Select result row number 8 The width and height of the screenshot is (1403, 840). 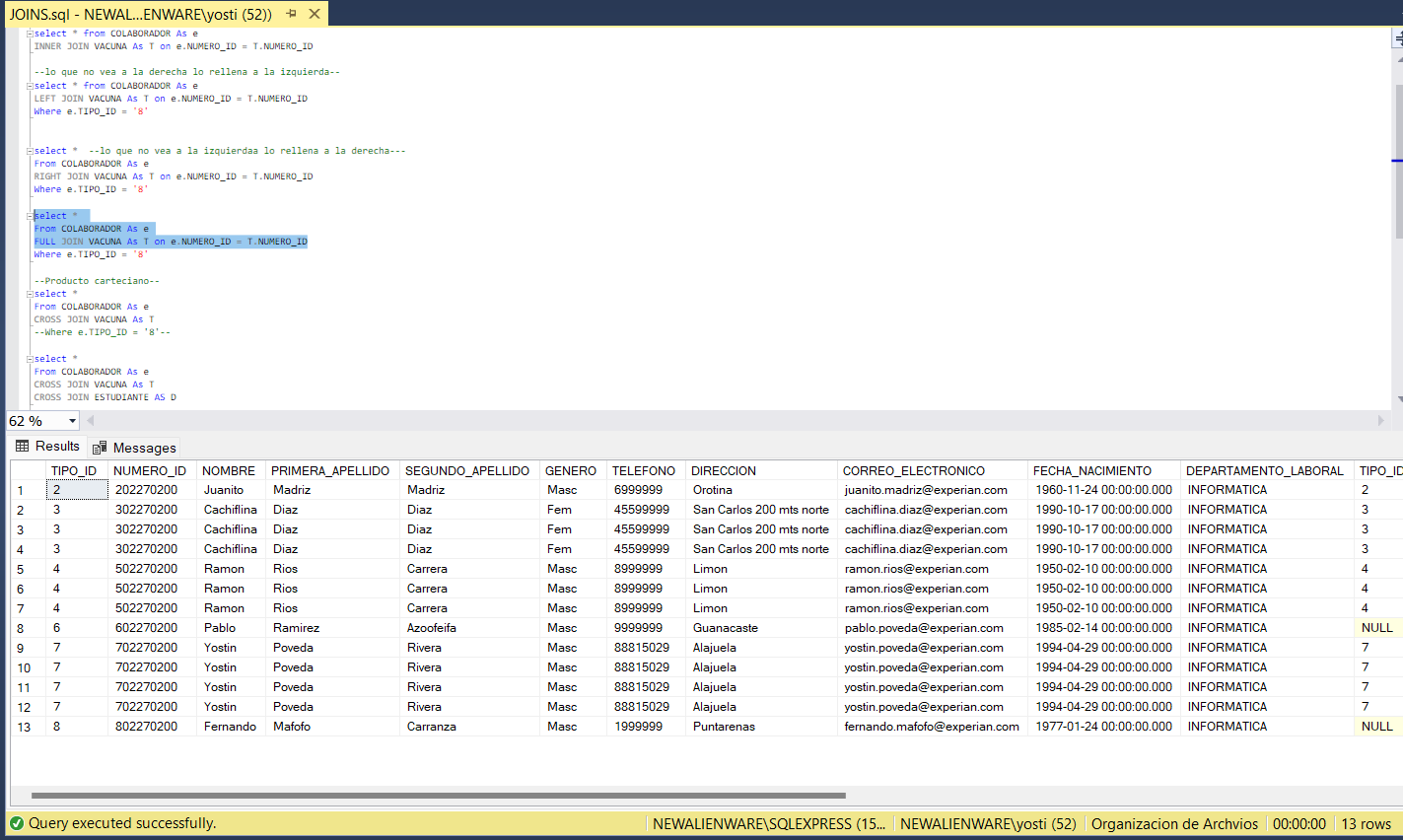coord(28,628)
